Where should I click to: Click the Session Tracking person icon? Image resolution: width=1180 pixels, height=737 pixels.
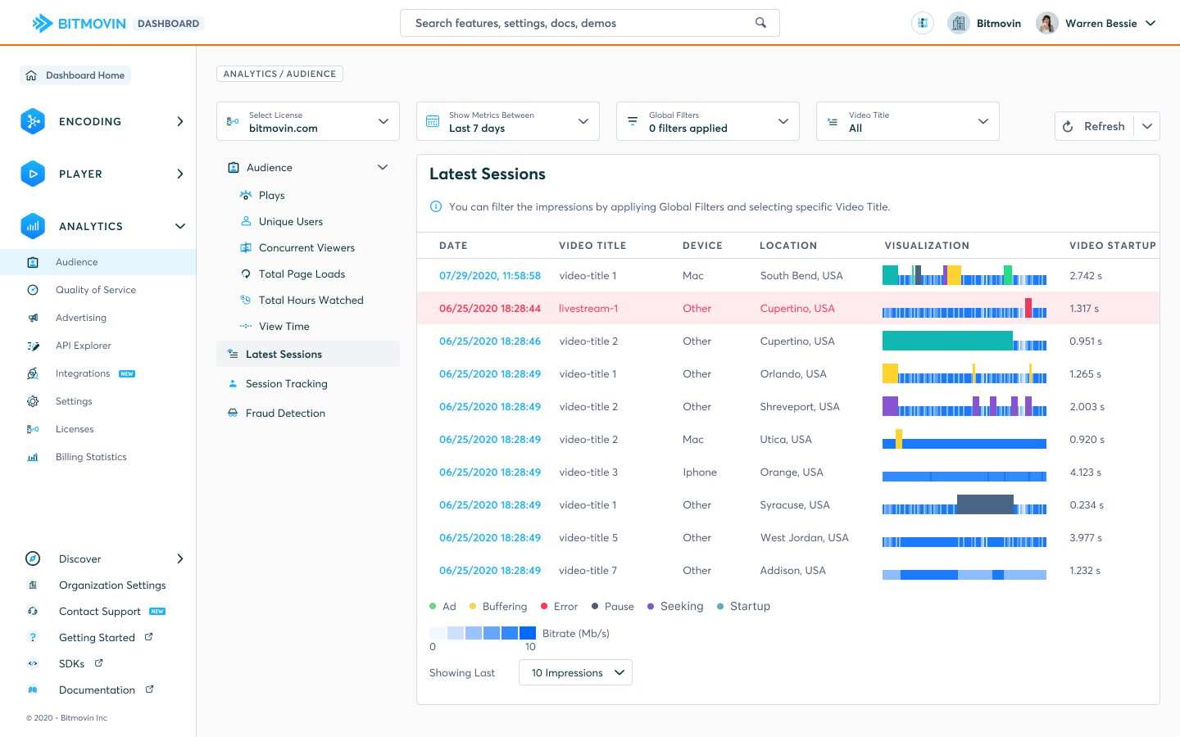coord(233,383)
